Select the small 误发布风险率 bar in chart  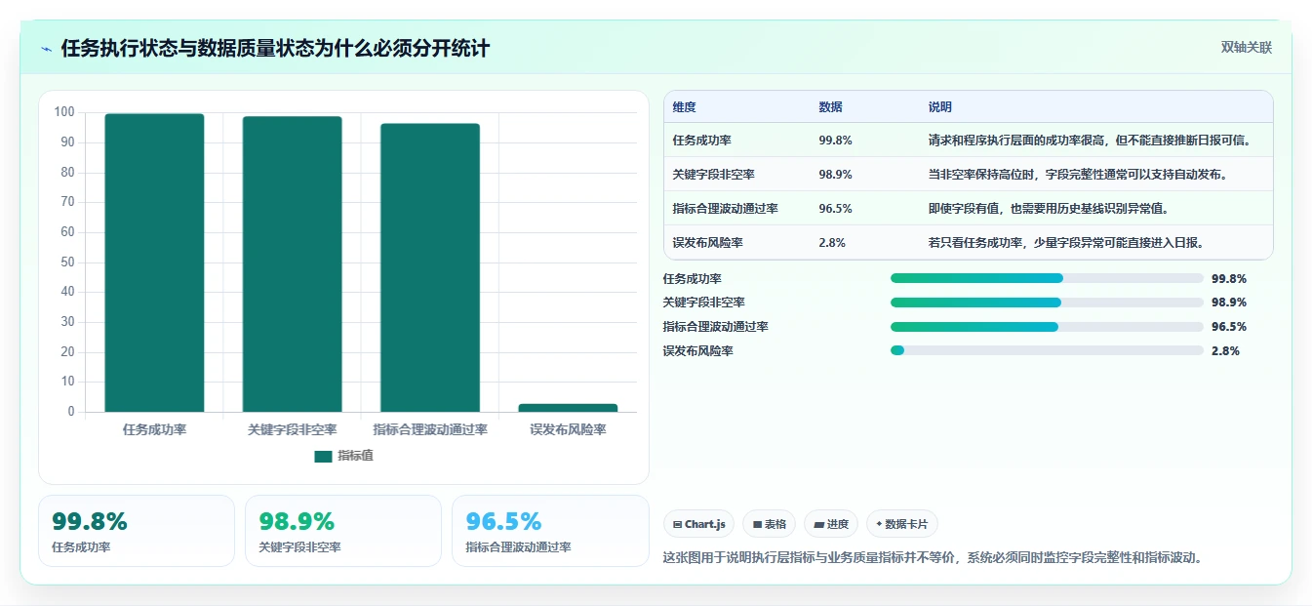568,408
